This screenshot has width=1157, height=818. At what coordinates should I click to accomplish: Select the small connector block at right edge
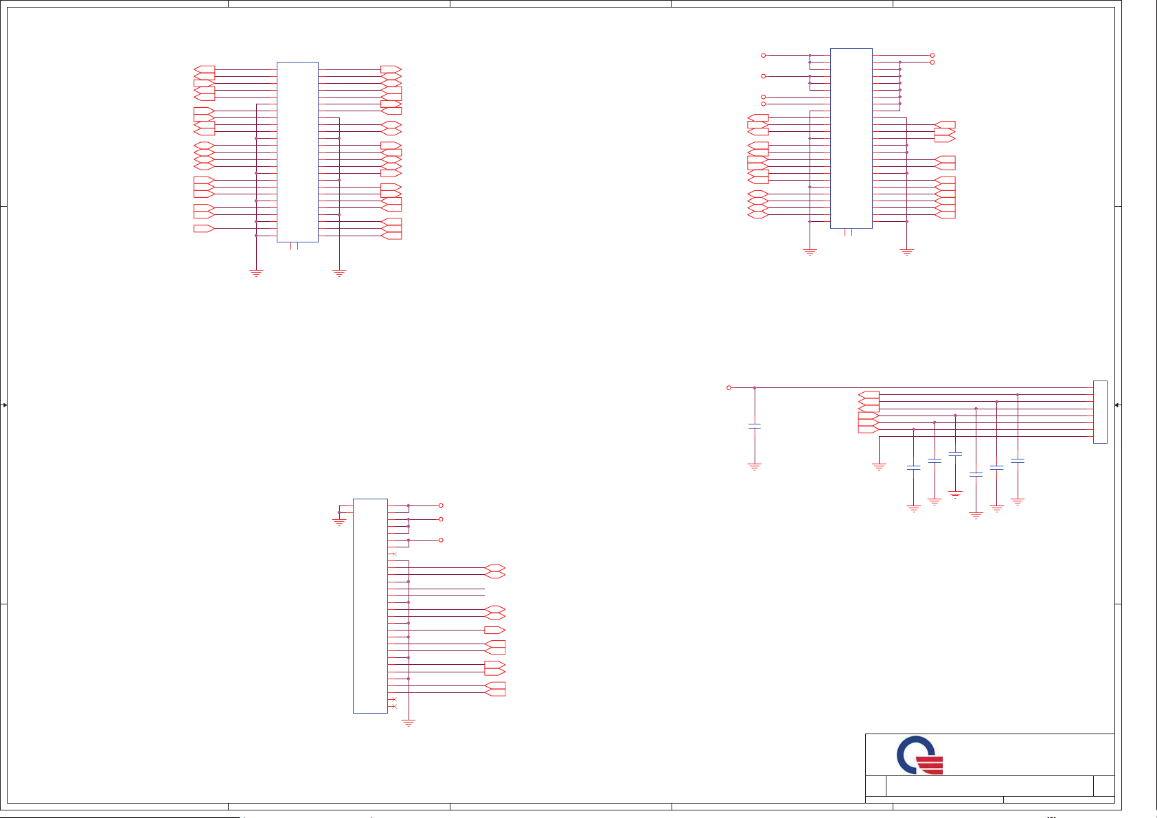pyautogui.click(x=1100, y=412)
